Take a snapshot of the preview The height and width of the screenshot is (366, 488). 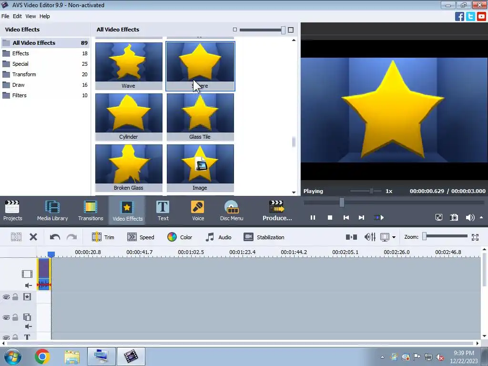tap(454, 217)
